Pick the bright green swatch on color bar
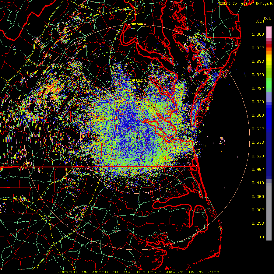 pyautogui.click(x=269, y=83)
